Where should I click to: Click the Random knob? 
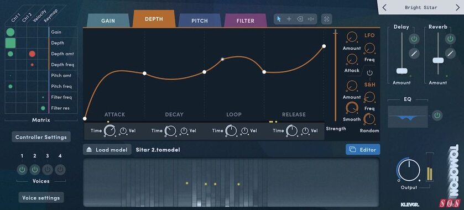369,119
